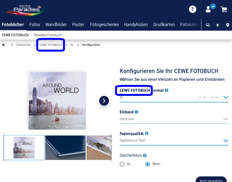The height and width of the screenshot is (182, 232).
Task: Select Nein for Geschenkbox
Action: coord(147,164)
